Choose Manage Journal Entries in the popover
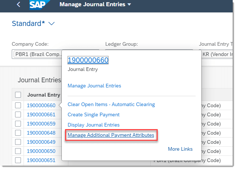236x169 pixels. point(94,86)
